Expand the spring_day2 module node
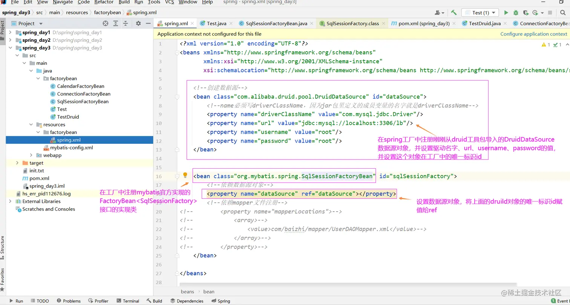 point(10,40)
